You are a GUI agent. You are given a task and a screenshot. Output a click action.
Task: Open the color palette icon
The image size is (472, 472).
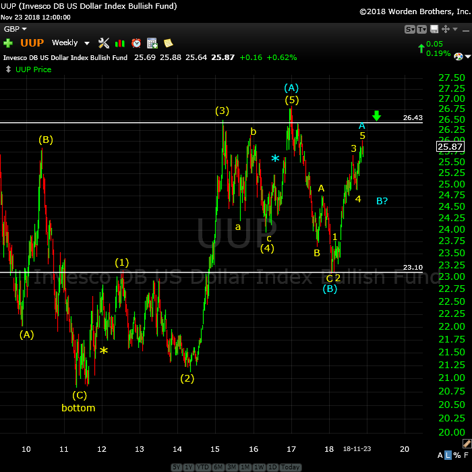pos(458,56)
